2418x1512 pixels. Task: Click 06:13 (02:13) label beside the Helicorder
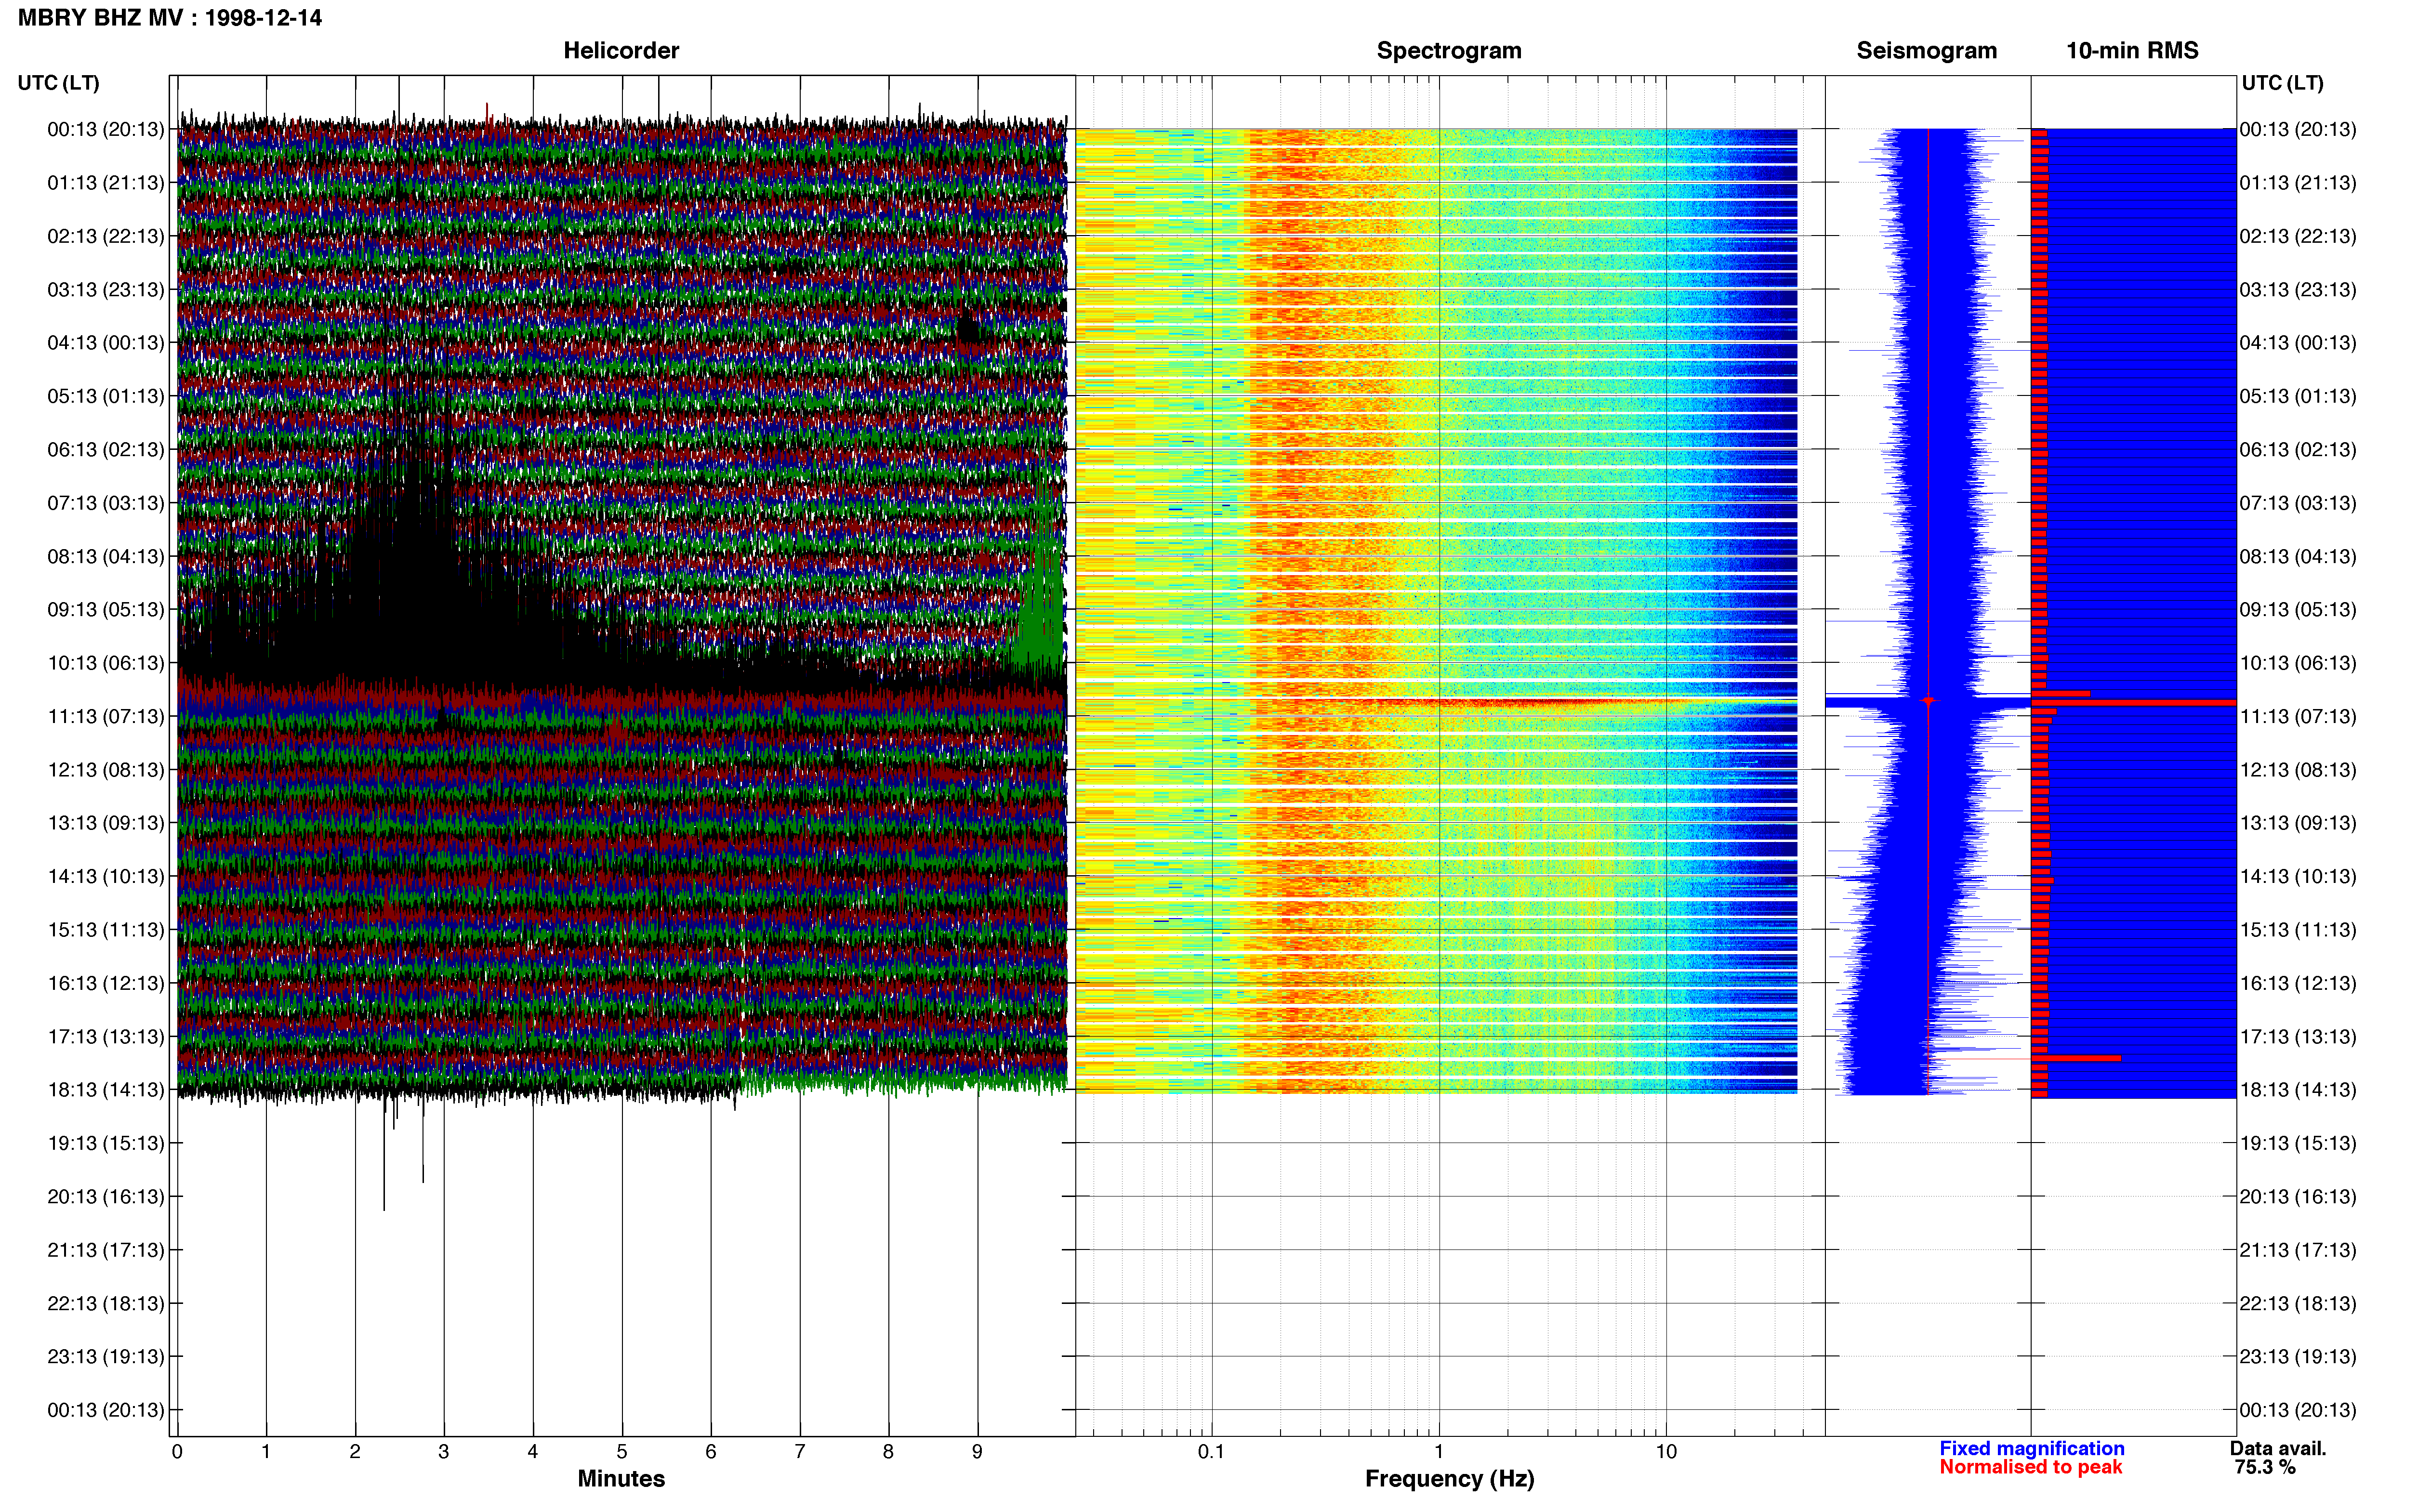[x=106, y=450]
